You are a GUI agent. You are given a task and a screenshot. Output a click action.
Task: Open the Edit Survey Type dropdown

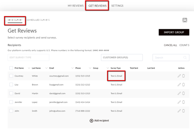[28, 57]
